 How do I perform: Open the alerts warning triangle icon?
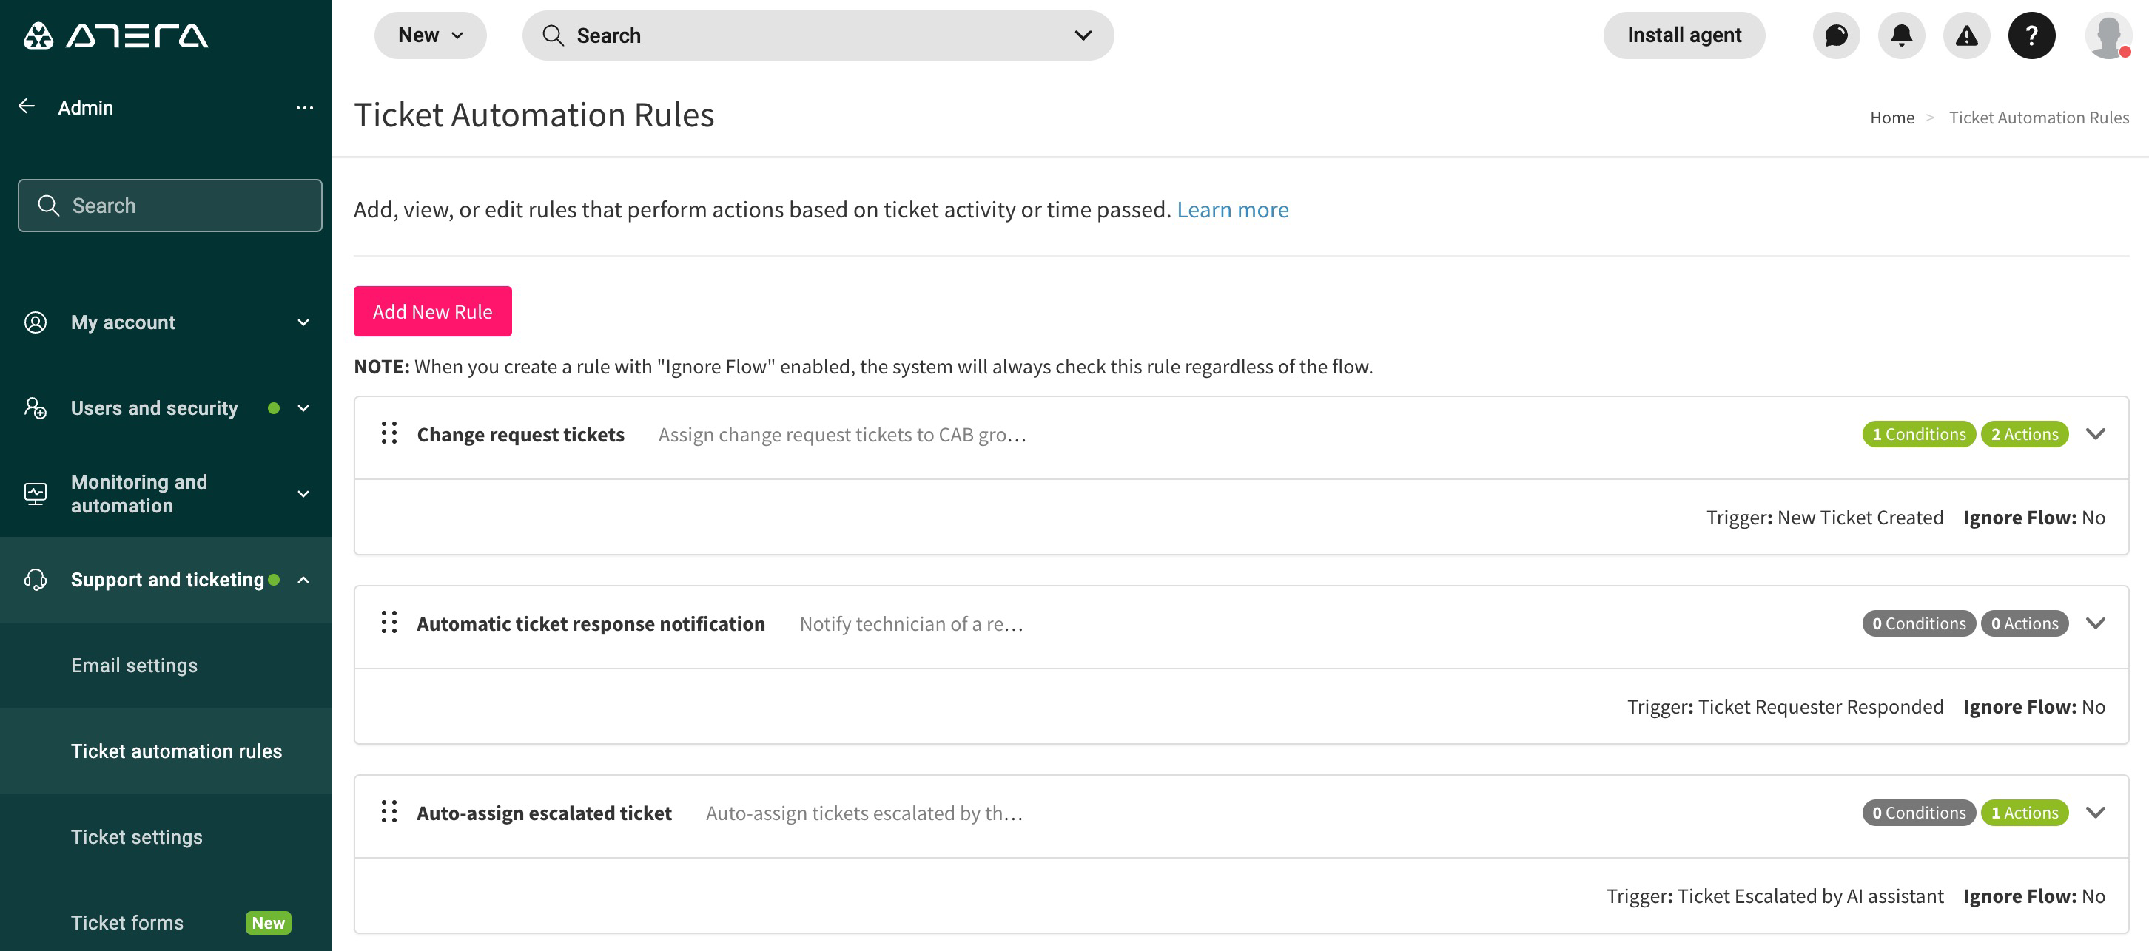point(1966,35)
